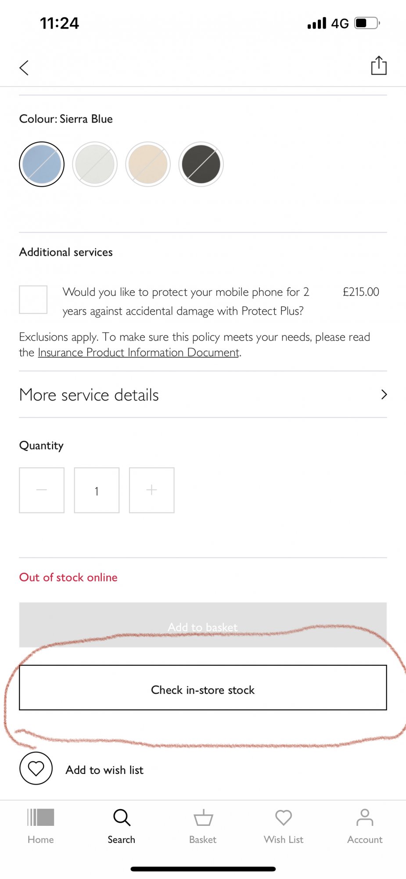Open the Home tab barcode icon
Viewport: 406px width, 879px height.
41,818
